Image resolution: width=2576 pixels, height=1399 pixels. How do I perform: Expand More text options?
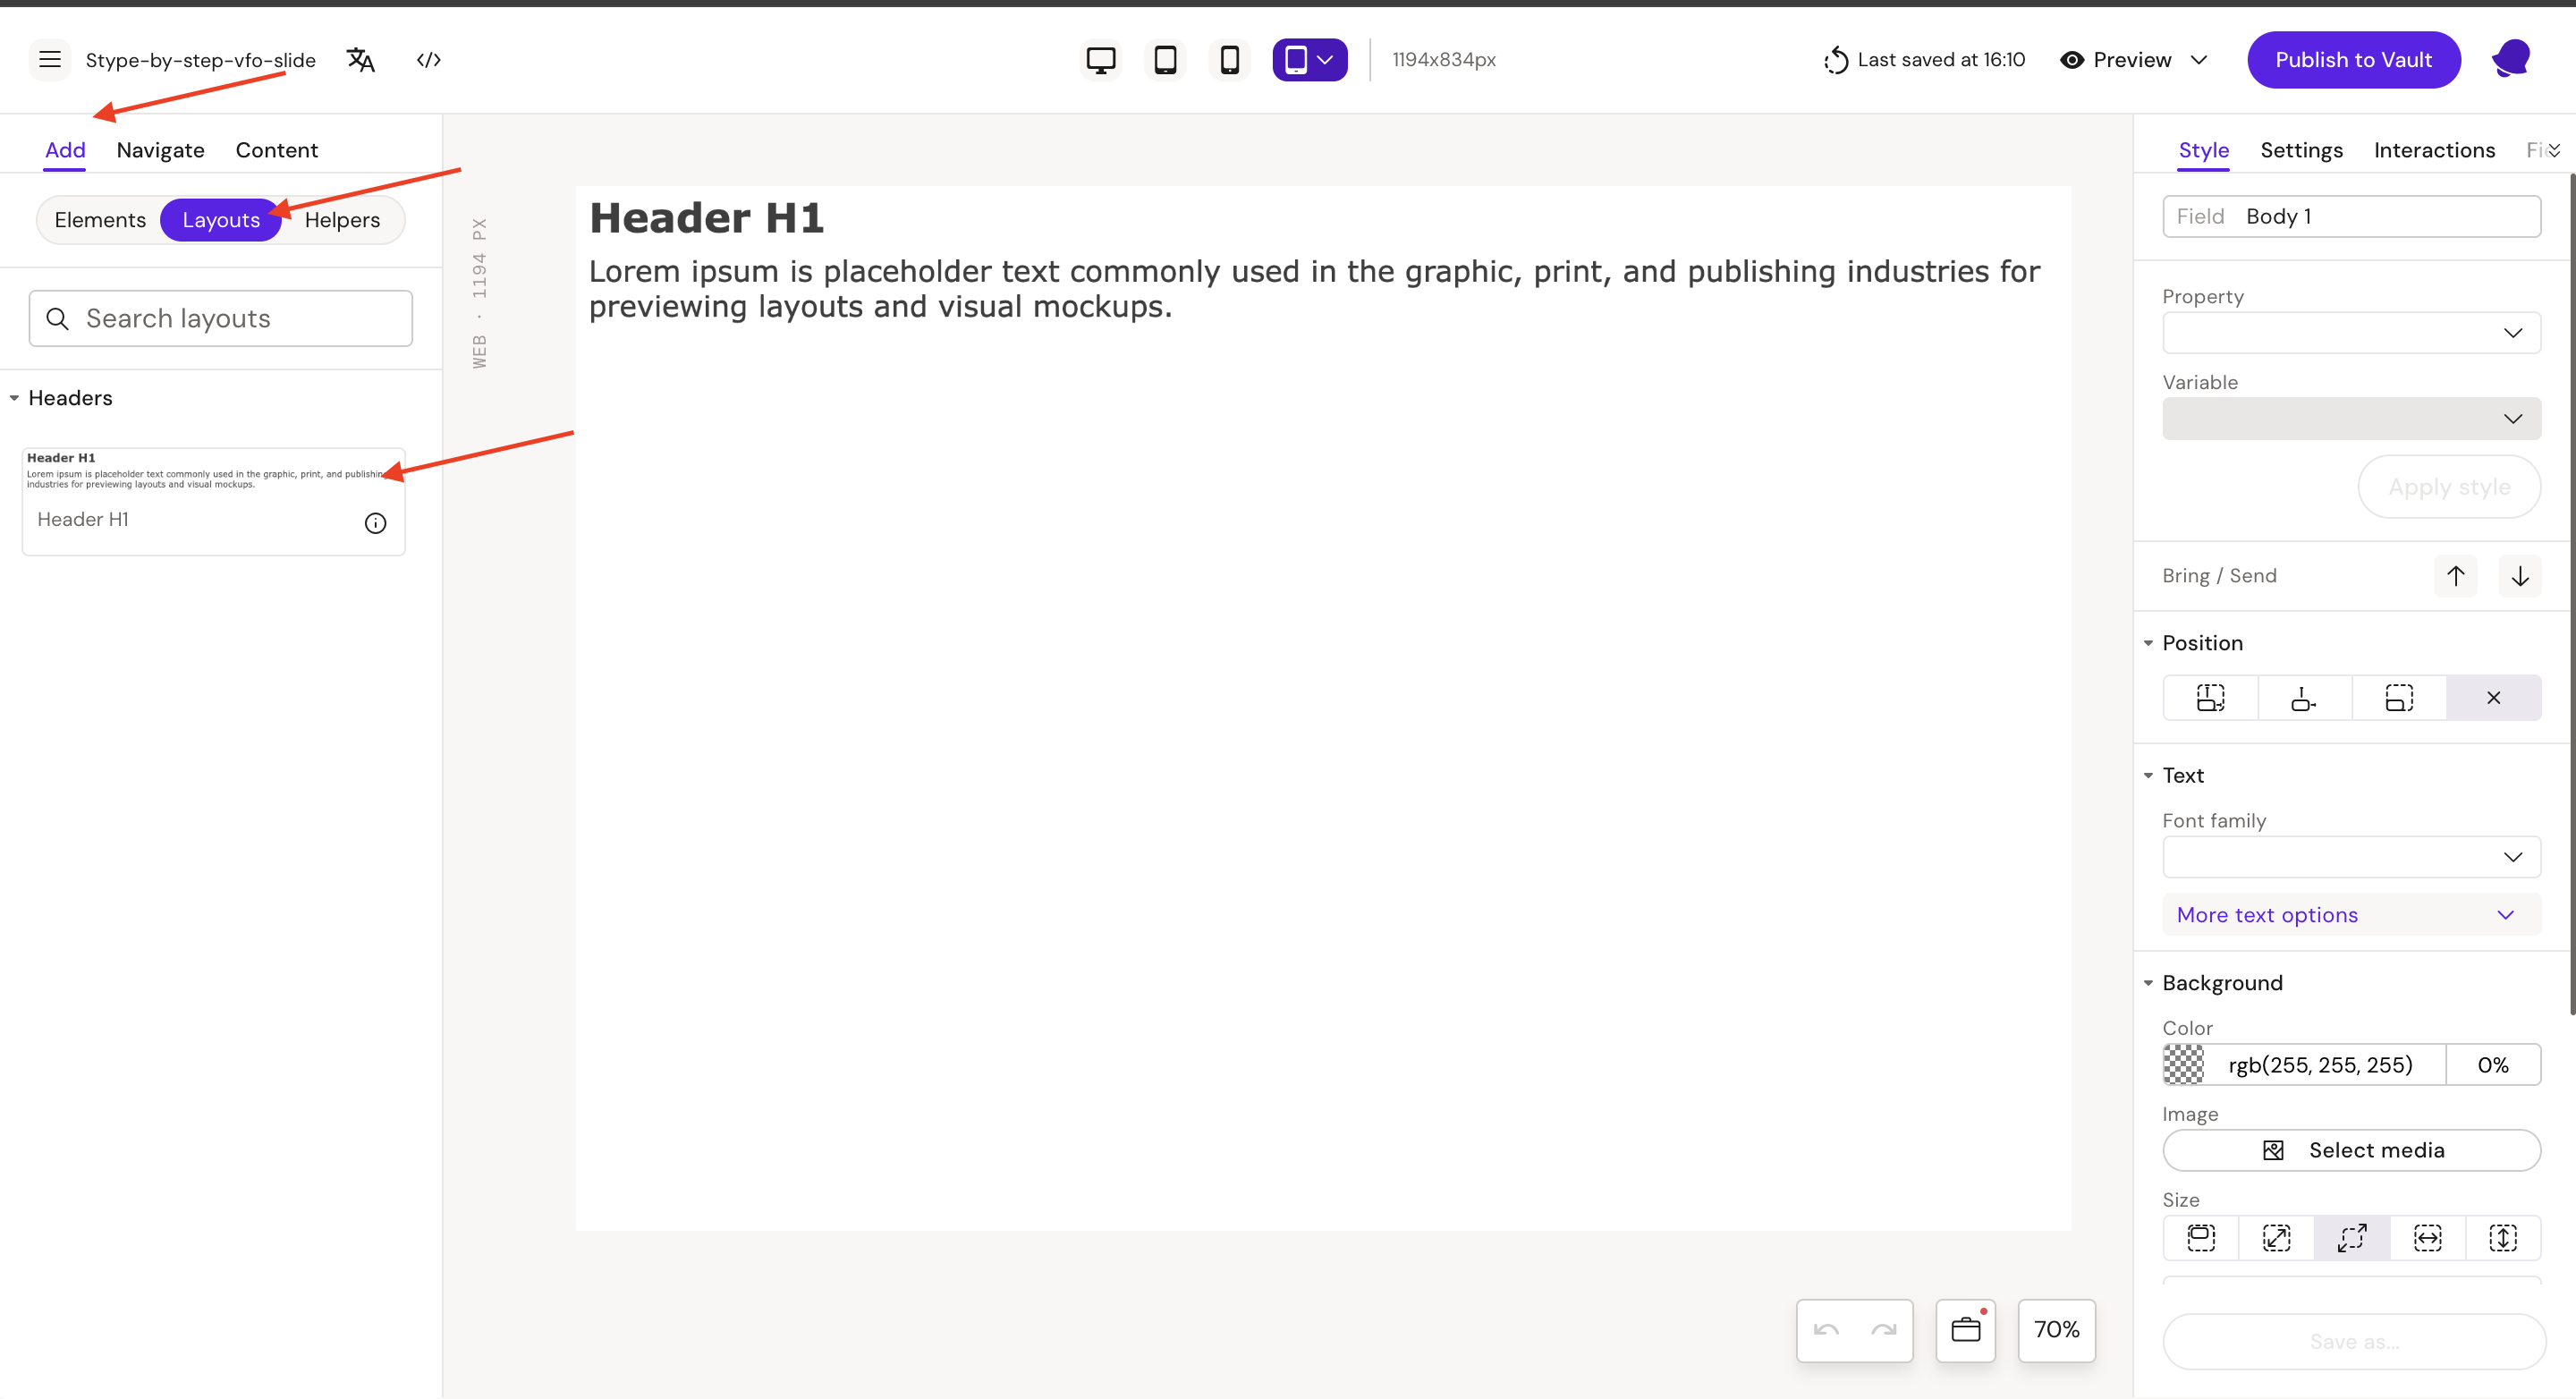click(x=2351, y=915)
